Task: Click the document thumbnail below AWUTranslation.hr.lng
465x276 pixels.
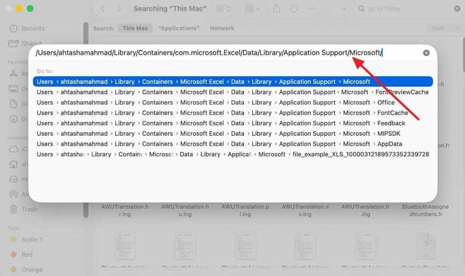Action: pyautogui.click(x=125, y=246)
